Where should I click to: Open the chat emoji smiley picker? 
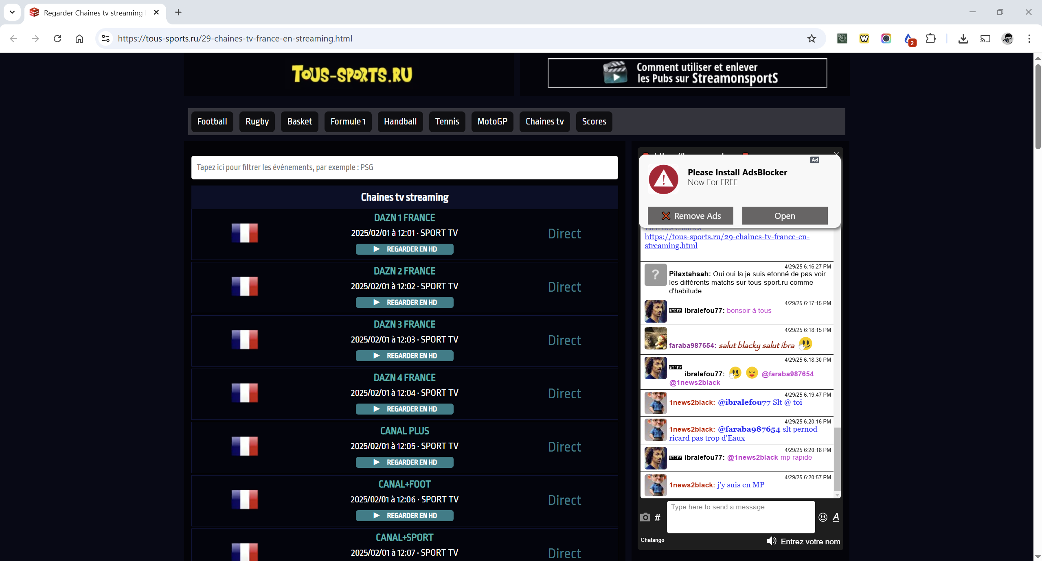pyautogui.click(x=823, y=517)
